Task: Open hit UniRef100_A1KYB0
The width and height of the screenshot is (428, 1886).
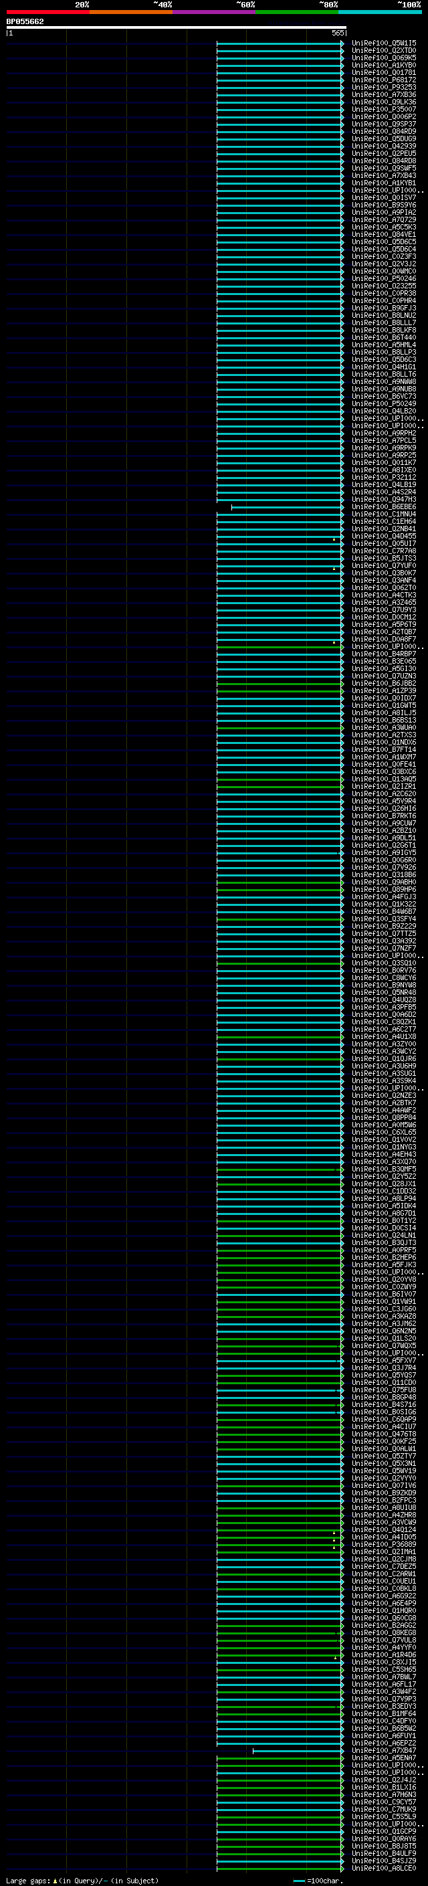Action: (384, 65)
